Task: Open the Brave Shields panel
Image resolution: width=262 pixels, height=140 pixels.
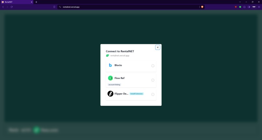Action: coord(202,7)
